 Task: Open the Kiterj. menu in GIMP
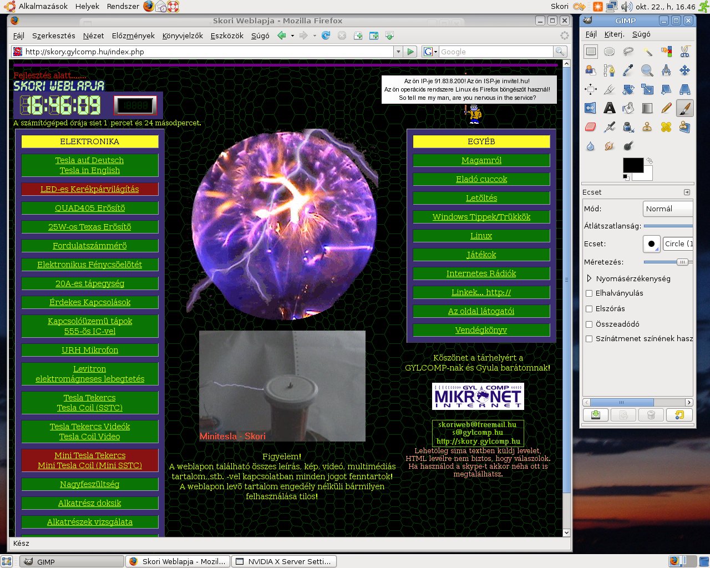click(x=614, y=34)
